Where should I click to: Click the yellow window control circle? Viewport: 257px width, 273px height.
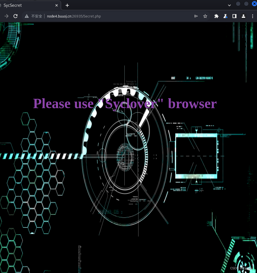point(246,4)
